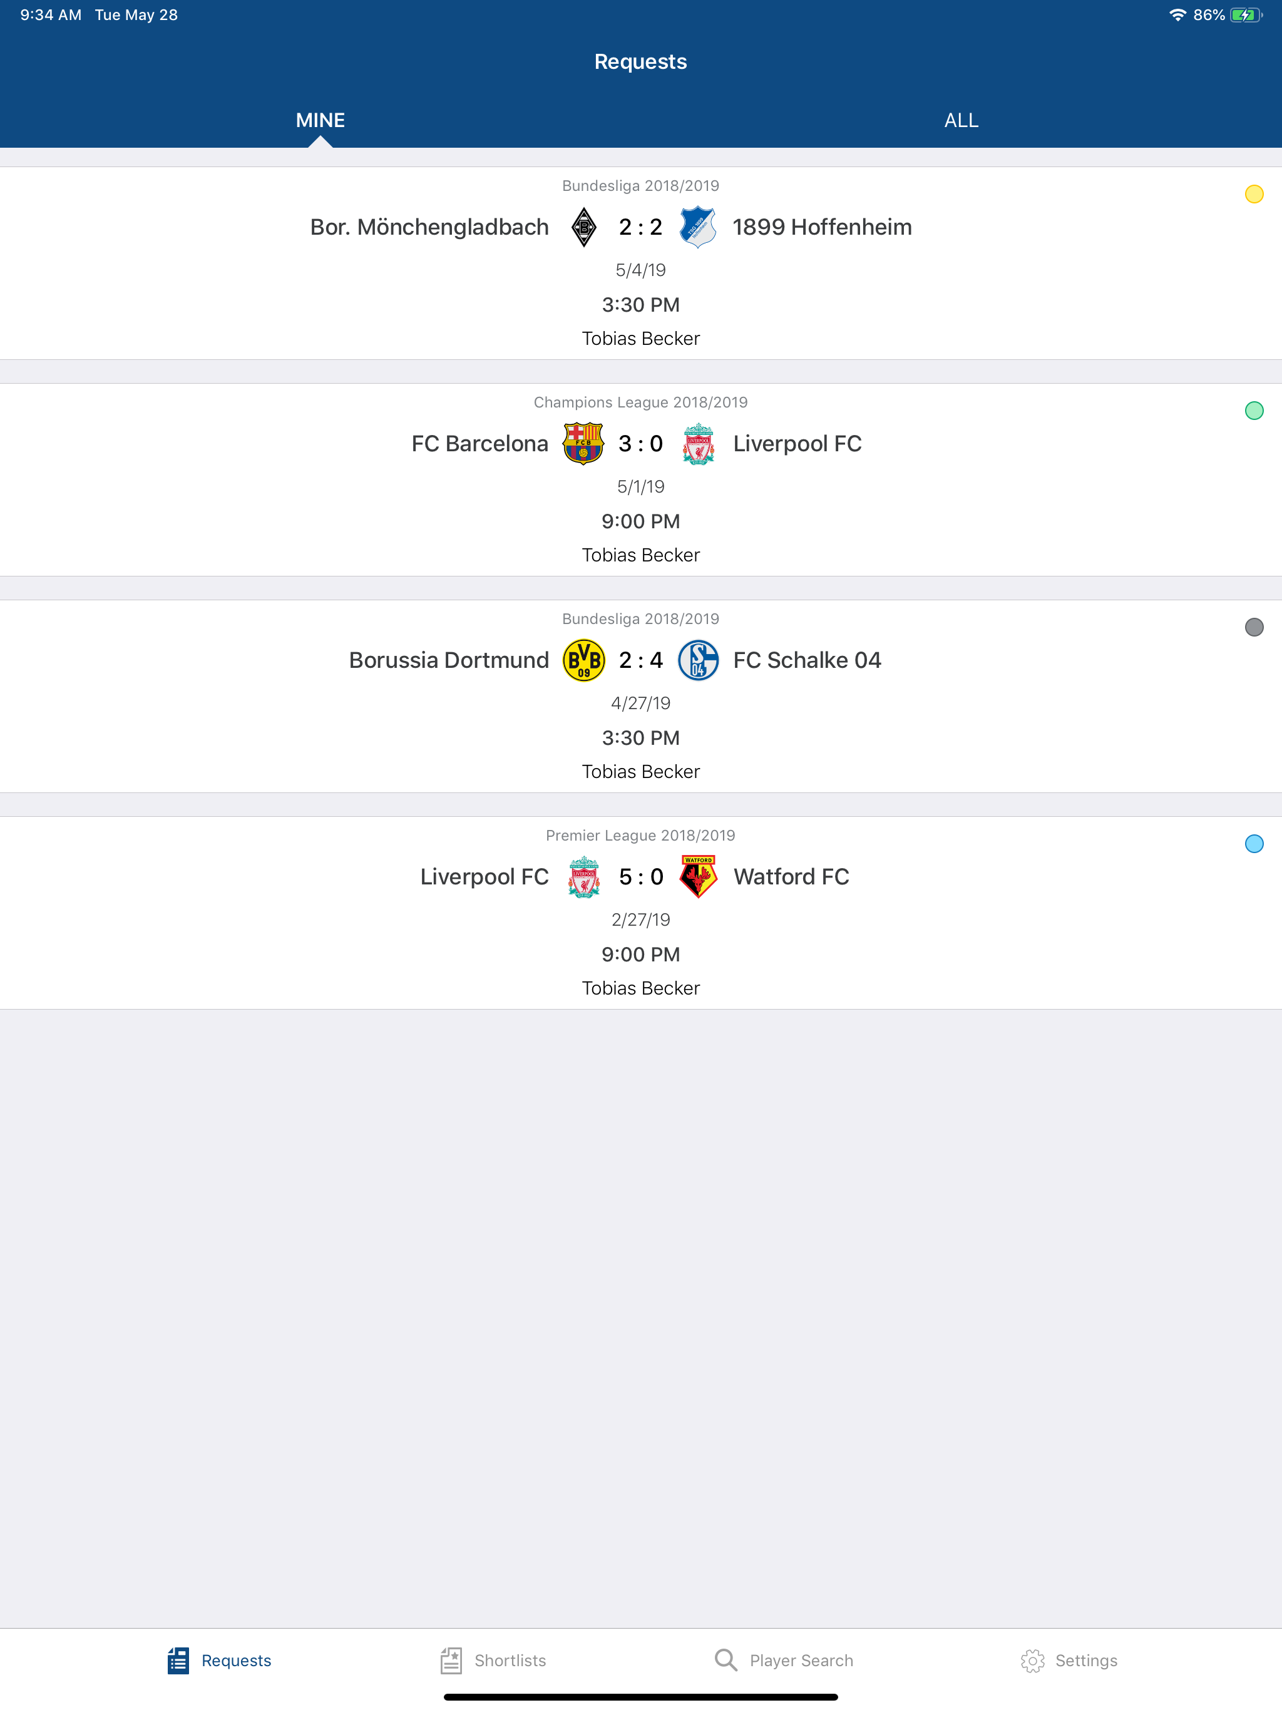Image resolution: width=1282 pixels, height=1710 pixels.
Task: Tap the Borussia Dortmund BVB logo
Action: point(584,660)
